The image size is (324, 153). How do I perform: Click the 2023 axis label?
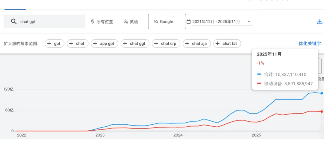pyautogui.click(x=100, y=135)
